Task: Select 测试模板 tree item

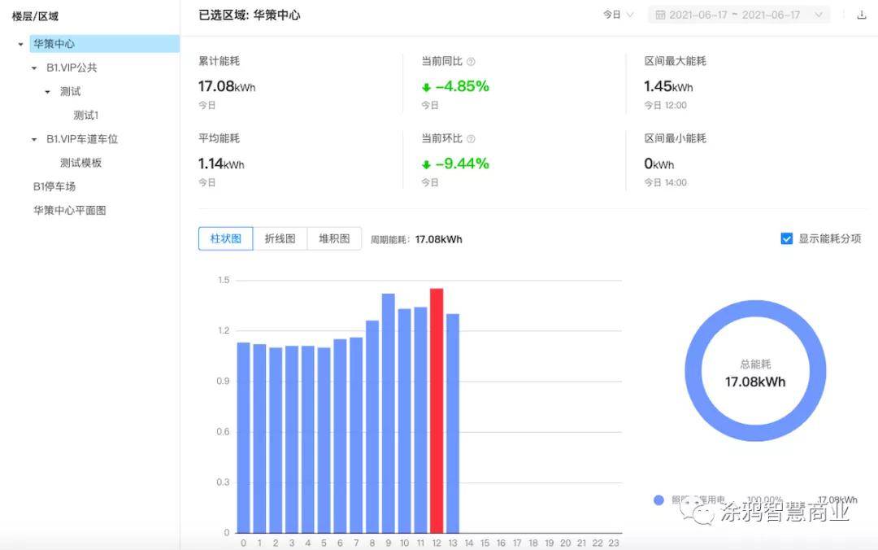Action: (80, 164)
